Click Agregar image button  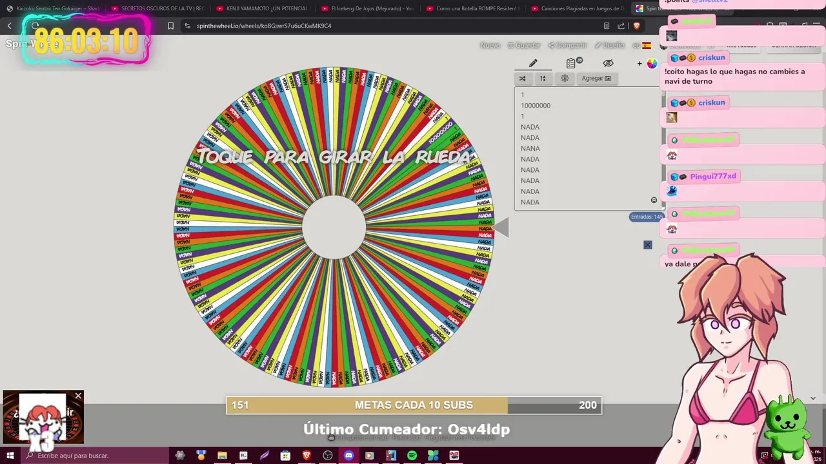pyautogui.click(x=596, y=79)
